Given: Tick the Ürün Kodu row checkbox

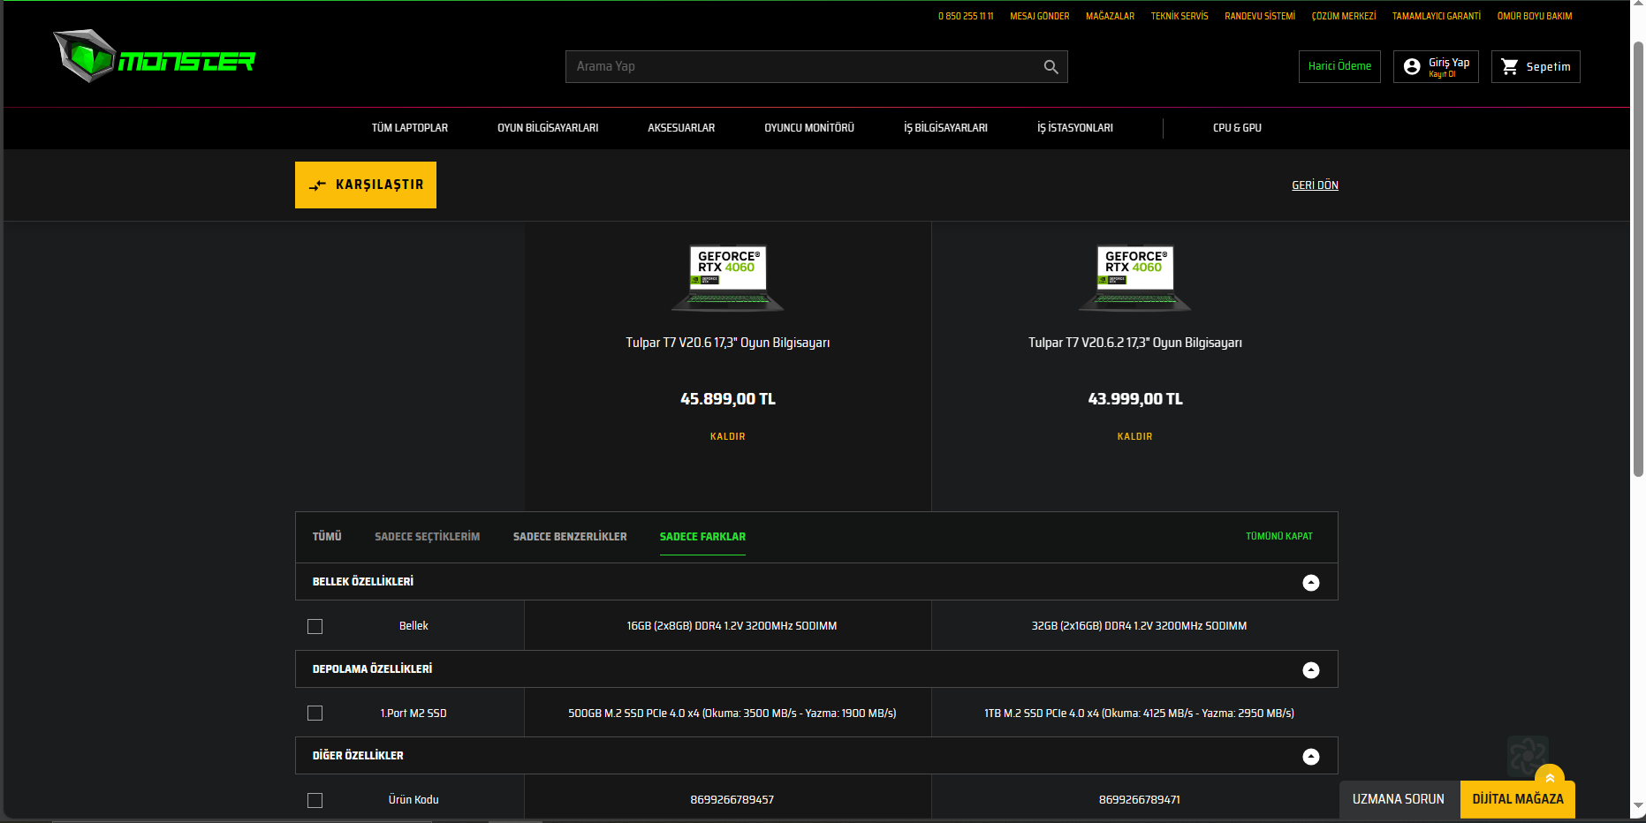Looking at the screenshot, I should pyautogui.click(x=315, y=800).
